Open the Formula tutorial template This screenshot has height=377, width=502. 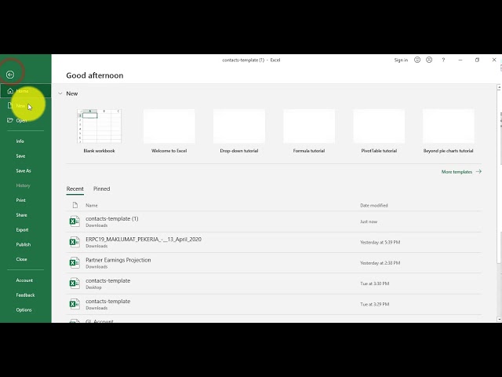point(309,131)
